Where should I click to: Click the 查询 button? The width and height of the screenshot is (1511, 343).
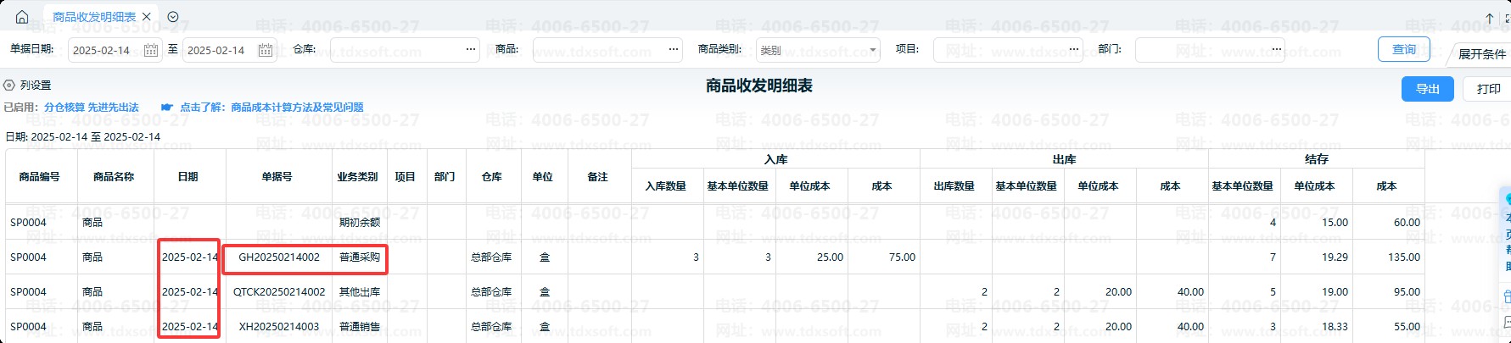pos(1403,49)
